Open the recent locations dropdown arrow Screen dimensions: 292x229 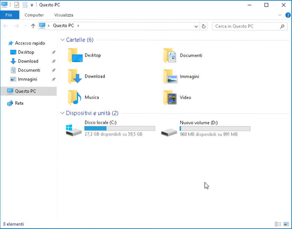click(x=26, y=26)
